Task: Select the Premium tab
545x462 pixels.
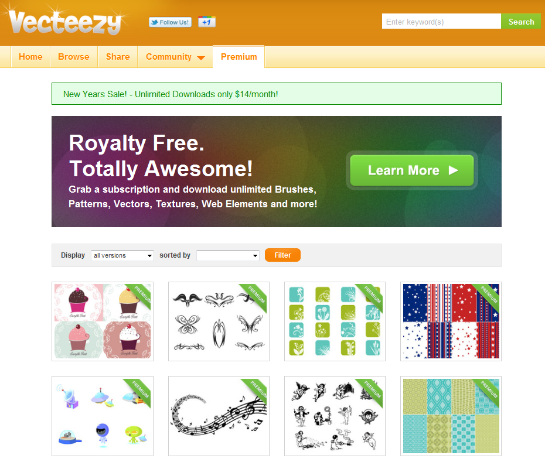Action: (x=239, y=57)
